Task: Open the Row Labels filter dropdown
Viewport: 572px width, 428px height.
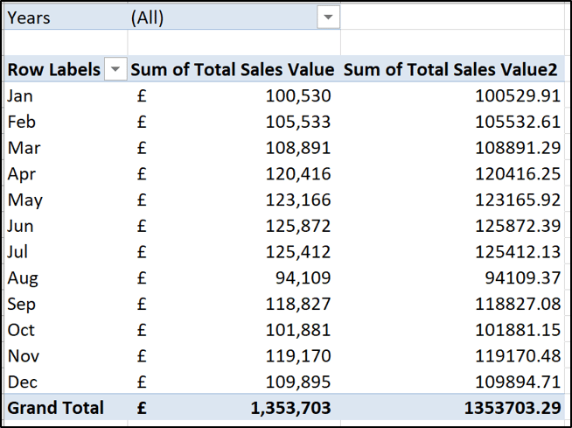Action: tap(115, 70)
